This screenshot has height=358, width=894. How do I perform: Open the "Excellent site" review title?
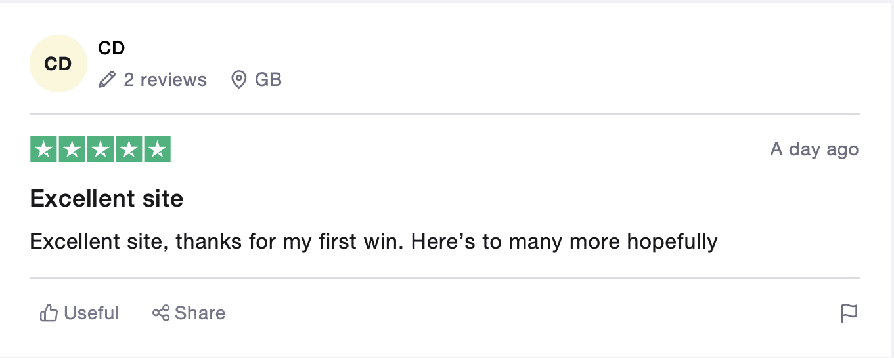pos(106,199)
